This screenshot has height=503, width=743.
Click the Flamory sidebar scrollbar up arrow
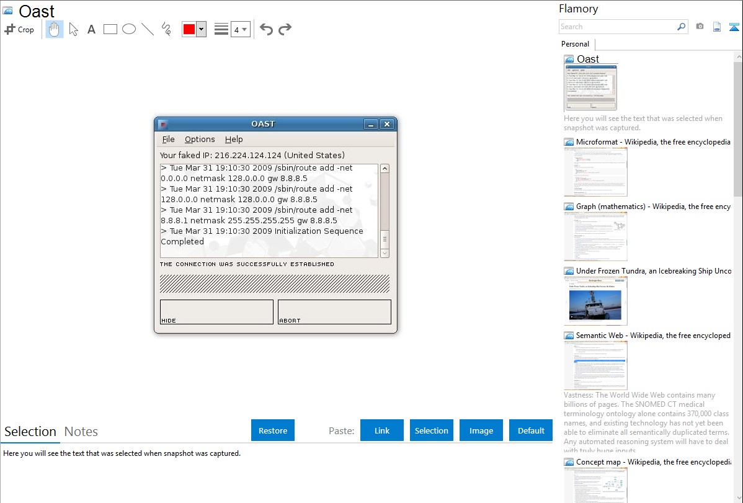click(x=739, y=56)
